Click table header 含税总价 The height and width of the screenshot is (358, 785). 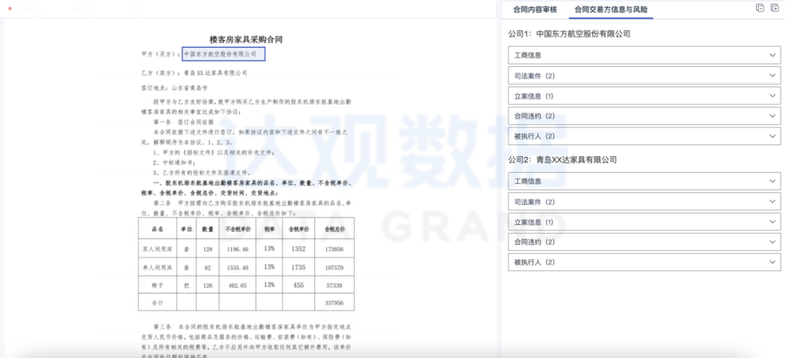click(334, 229)
